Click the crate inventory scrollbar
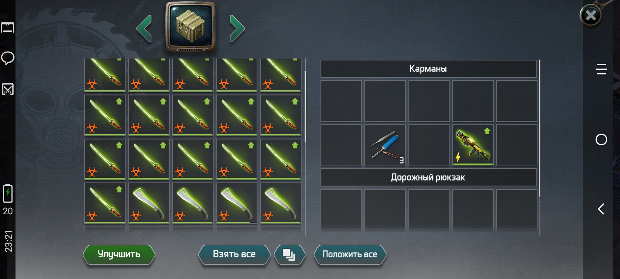This screenshot has height=279, width=620. pos(305,107)
